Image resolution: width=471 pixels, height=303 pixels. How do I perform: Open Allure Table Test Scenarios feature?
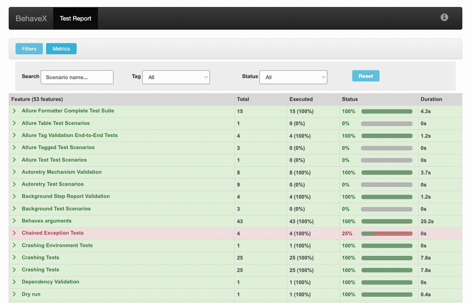click(56, 123)
